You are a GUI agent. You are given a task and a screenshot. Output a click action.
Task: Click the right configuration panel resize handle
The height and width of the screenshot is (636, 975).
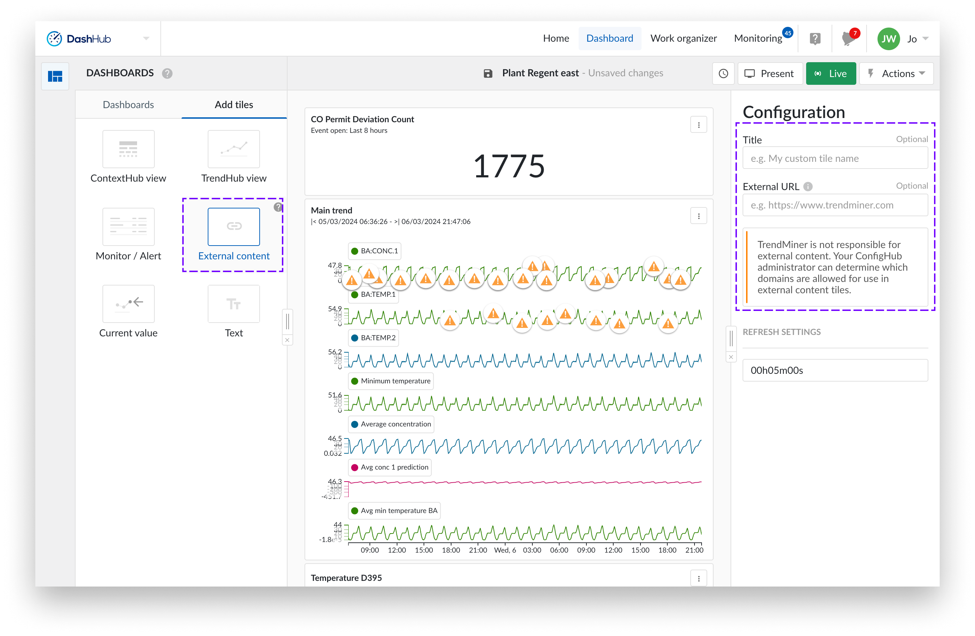731,338
